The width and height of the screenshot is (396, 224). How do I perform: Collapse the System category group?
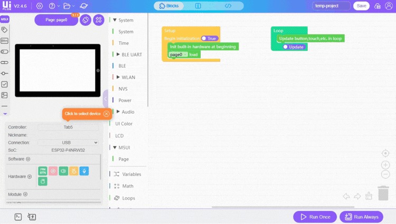115,20
